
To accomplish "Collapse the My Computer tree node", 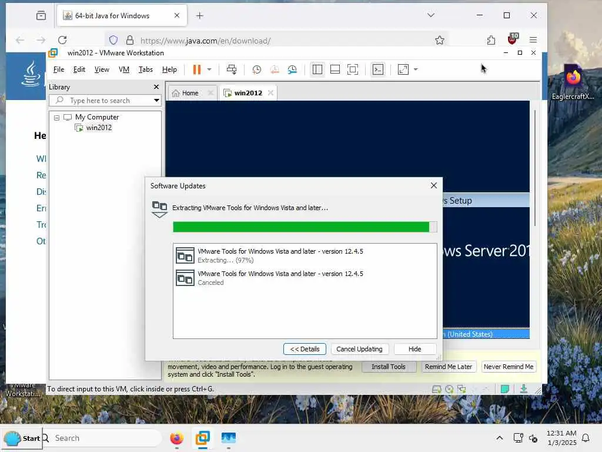I will coord(57,118).
